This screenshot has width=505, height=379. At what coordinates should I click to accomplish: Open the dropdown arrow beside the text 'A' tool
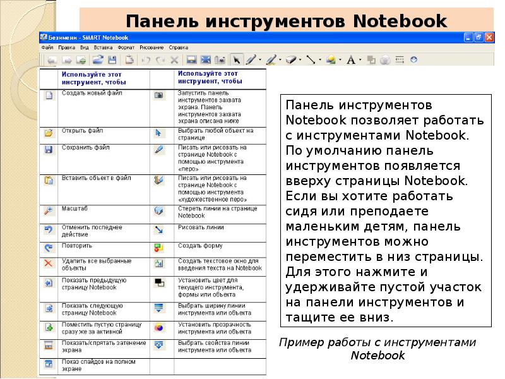(x=360, y=61)
